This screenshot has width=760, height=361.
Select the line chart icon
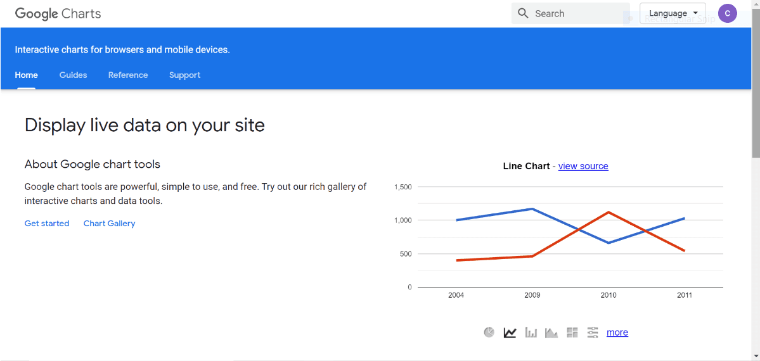point(510,332)
